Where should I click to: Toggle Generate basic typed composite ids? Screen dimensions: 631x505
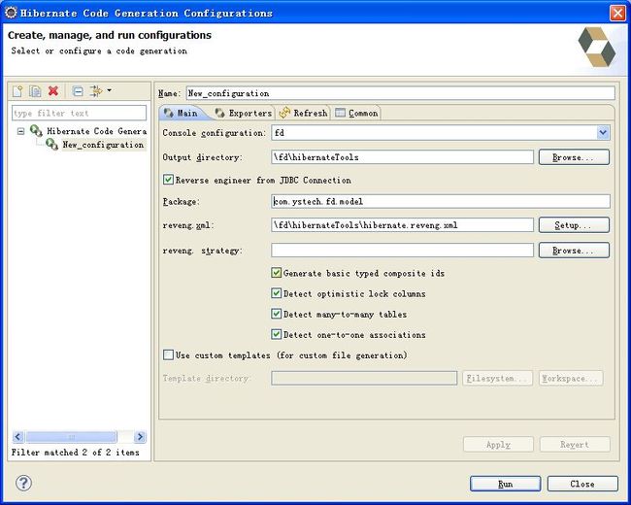(x=276, y=273)
